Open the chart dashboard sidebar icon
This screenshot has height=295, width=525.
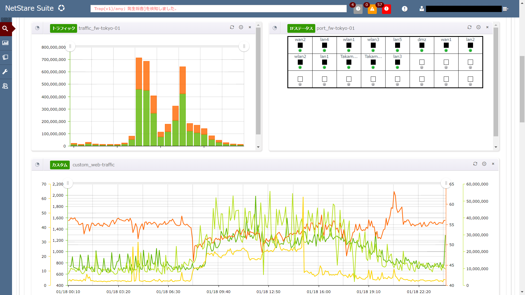5,43
